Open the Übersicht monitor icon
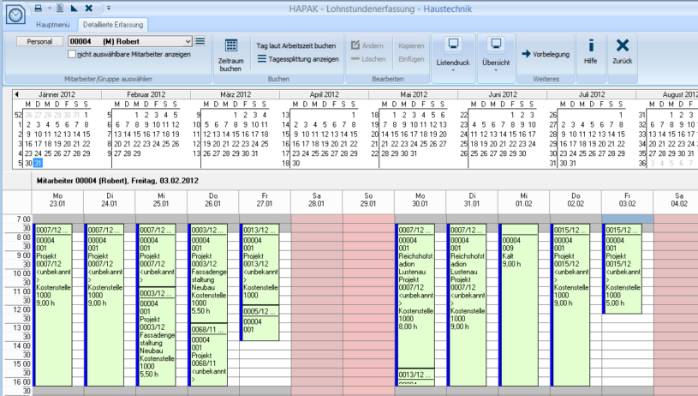 pyautogui.click(x=496, y=45)
